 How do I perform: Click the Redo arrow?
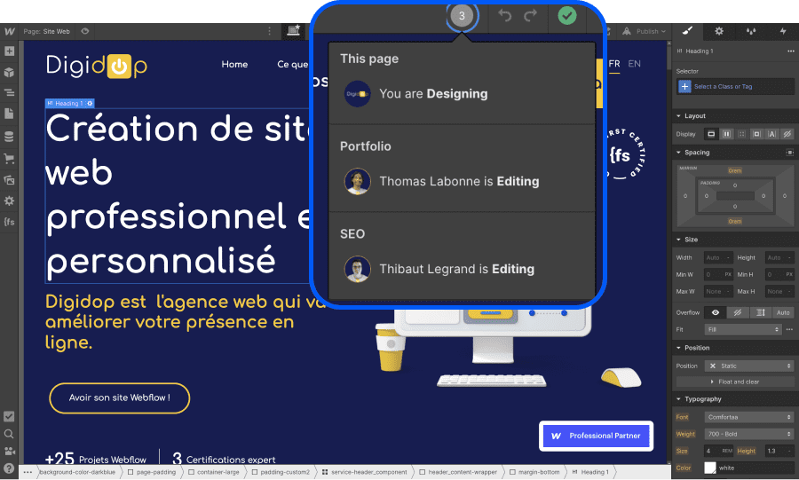[x=531, y=16]
